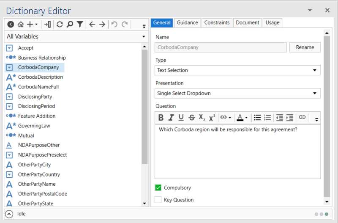Click the Home icon in the toolbar
This screenshot has height=223, width=338.
coord(21,25)
